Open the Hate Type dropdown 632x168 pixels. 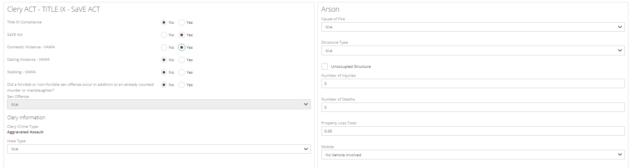159,149
